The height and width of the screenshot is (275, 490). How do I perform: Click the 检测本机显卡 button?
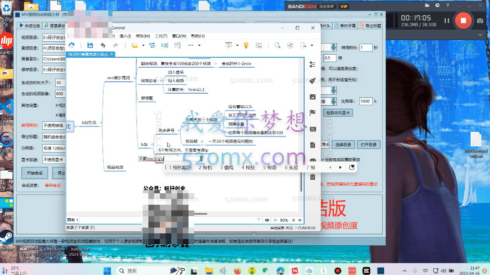[338, 113]
